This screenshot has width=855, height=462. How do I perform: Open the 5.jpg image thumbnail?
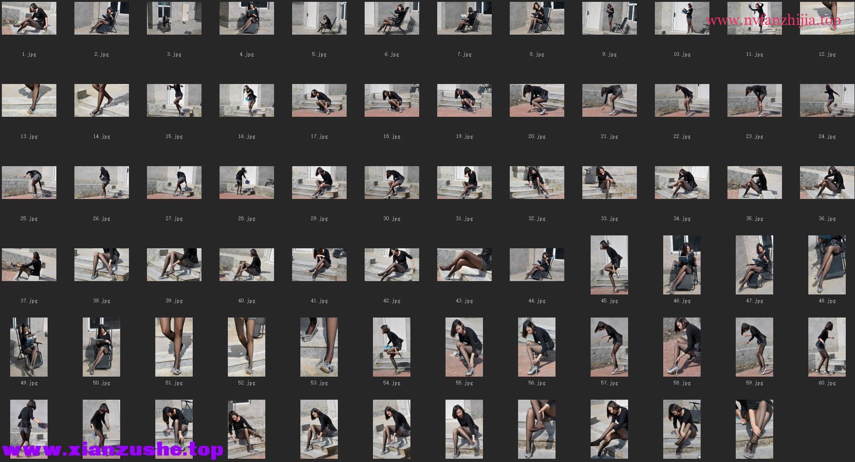tap(319, 18)
